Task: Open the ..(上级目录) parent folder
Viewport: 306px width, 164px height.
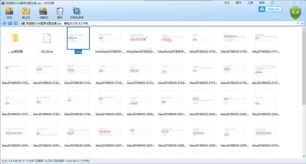Action: 16,41
